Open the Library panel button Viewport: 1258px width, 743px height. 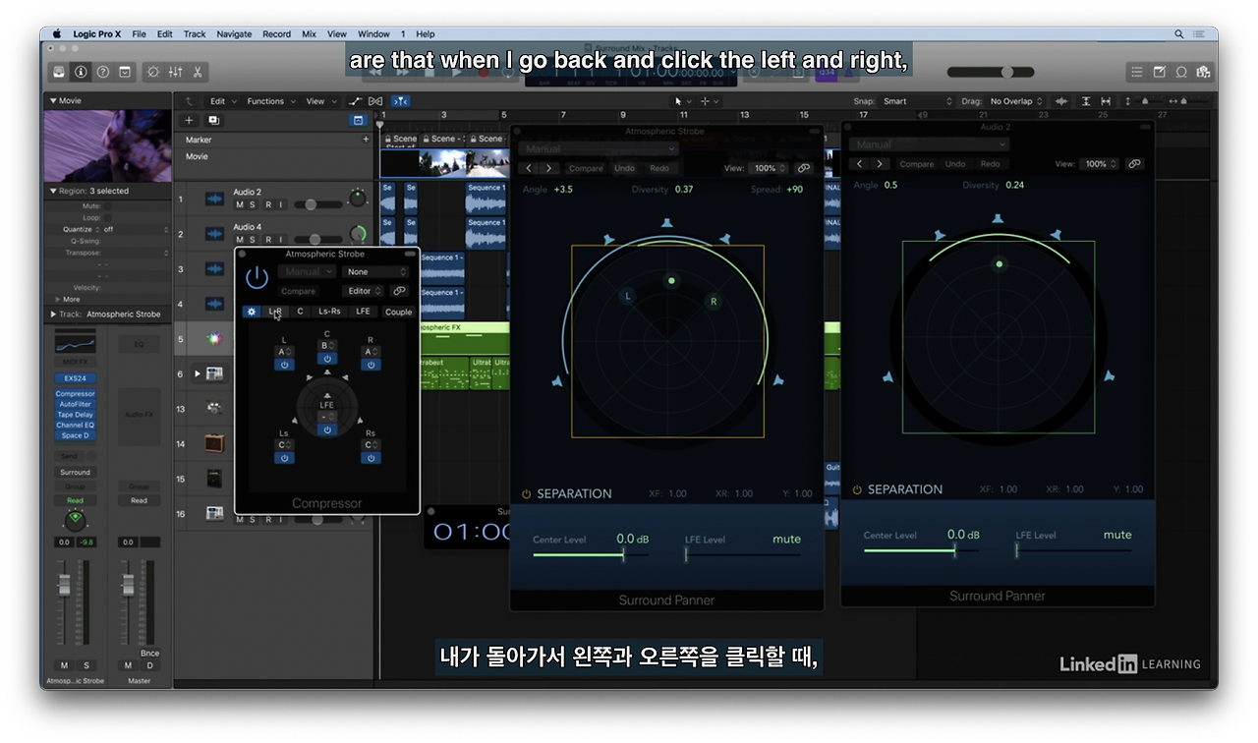(60, 72)
